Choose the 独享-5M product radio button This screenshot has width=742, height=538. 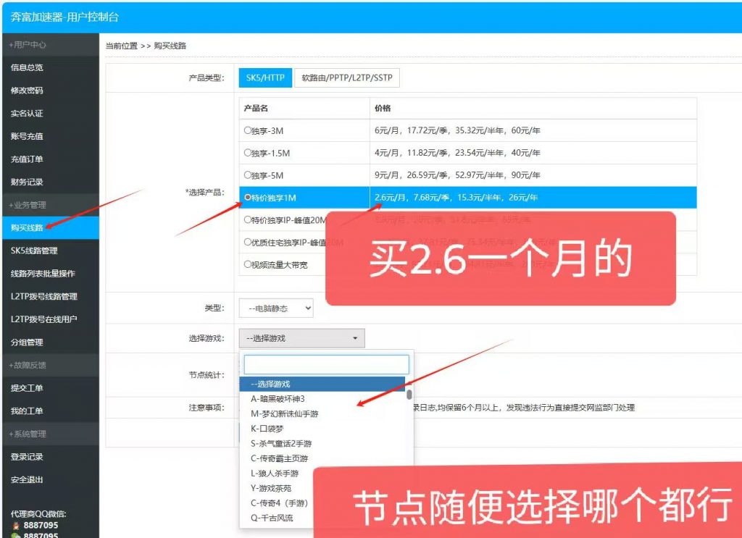pos(248,175)
